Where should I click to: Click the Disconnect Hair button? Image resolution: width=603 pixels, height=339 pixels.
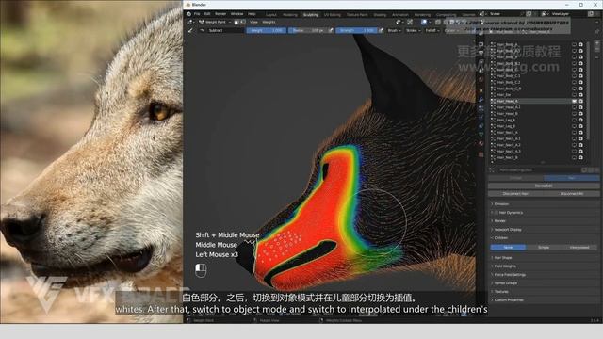pos(515,194)
